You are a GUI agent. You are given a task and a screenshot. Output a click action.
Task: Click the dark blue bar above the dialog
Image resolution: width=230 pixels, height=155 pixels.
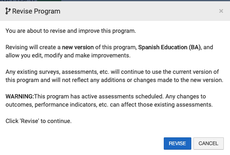[146, 0]
